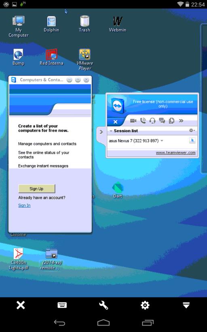Expand more session tools double chevron

pos(181,121)
